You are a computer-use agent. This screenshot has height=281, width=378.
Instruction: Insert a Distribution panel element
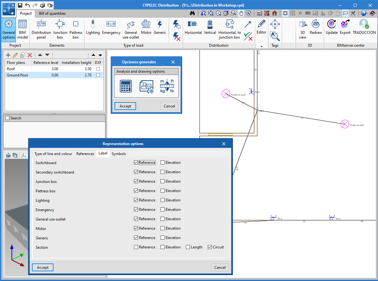coord(41,29)
